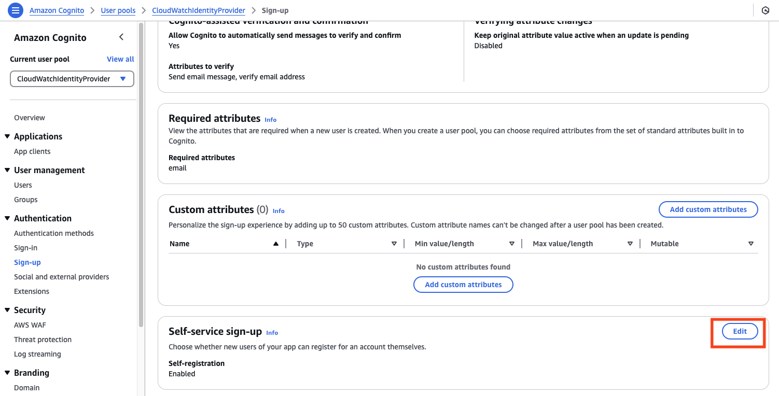Viewport: 779px width, 396px height.
Task: Open the hamburger navigation menu
Action: point(16,10)
